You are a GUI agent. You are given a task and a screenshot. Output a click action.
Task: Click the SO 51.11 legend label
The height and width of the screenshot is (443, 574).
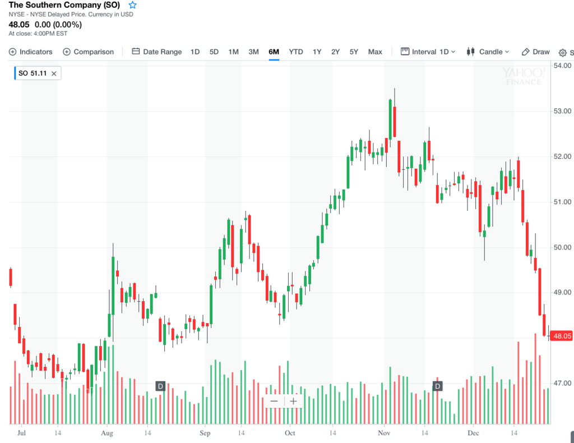33,73
